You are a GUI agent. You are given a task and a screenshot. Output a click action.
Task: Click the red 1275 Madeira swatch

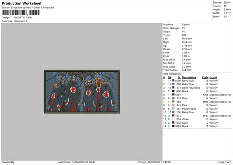(x=173, y=116)
